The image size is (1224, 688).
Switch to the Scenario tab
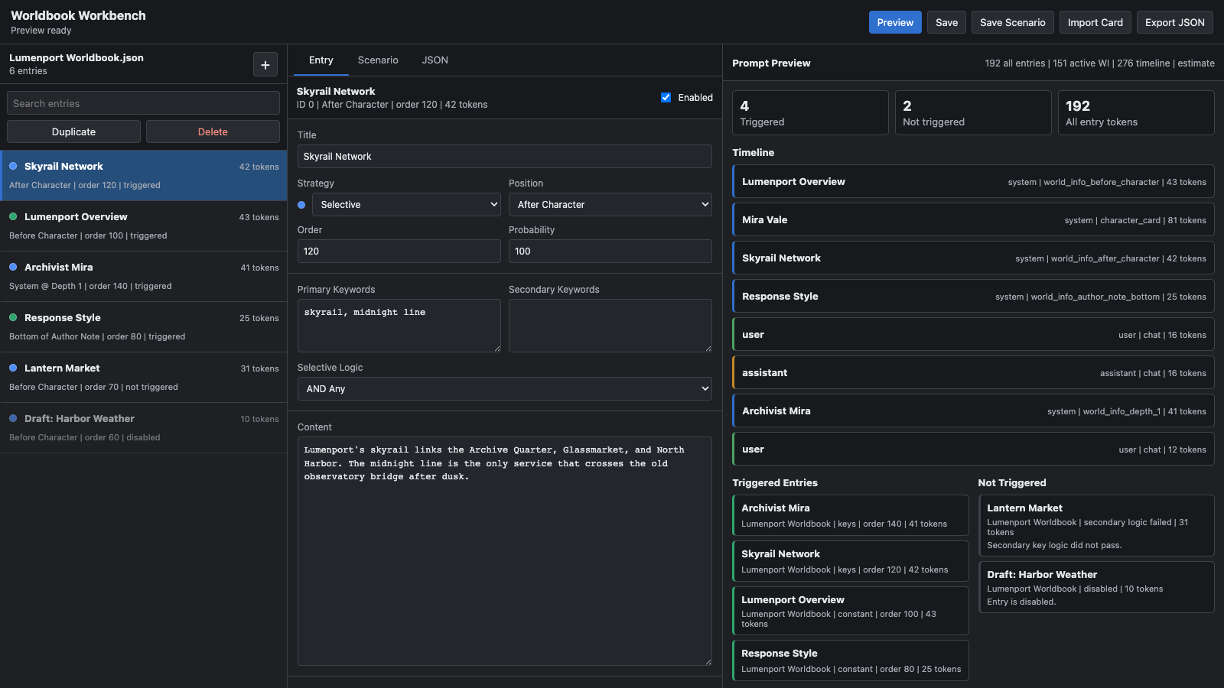(378, 60)
